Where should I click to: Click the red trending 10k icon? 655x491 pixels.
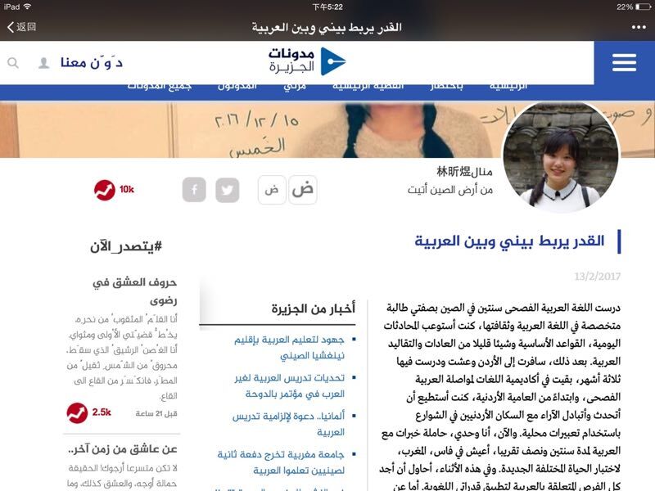(104, 190)
